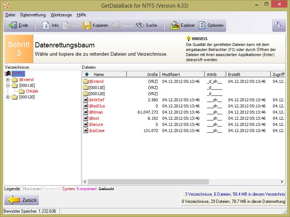Screen dimensions: 290x217
Task: Click the scroll right arrow in file list
Action: point(282,182)
